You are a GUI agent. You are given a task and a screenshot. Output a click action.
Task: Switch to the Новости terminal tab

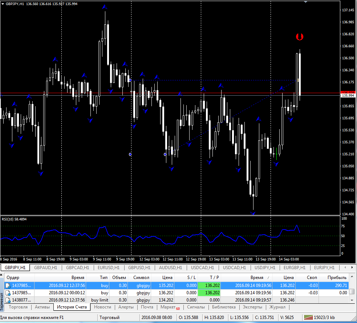click(x=102, y=307)
